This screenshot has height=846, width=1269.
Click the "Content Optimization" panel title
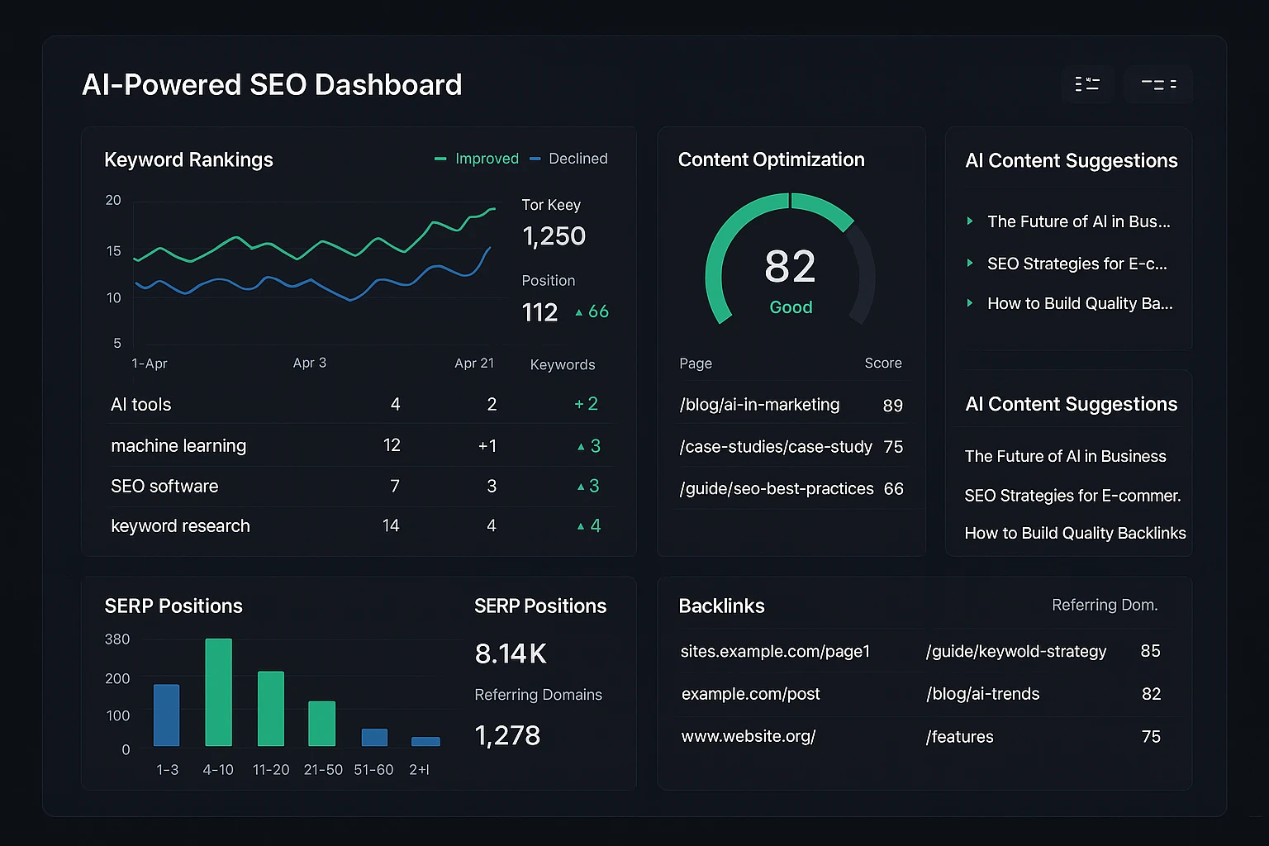(x=771, y=159)
